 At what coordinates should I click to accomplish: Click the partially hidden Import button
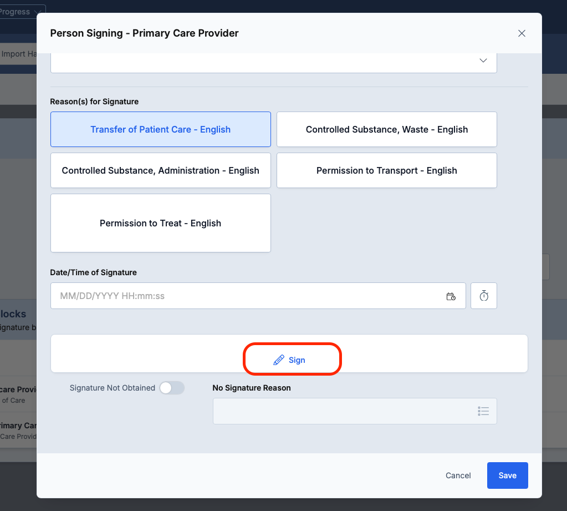point(18,54)
